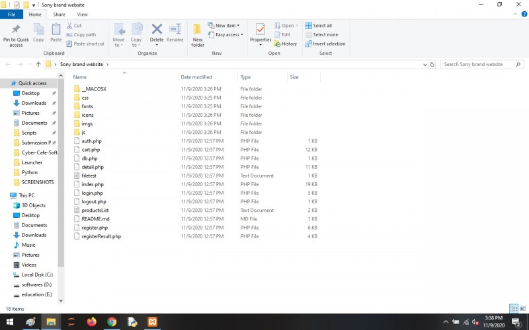Viewport: 529px width, 330px height.
Task: Sort by Type column header
Action: coord(245,77)
